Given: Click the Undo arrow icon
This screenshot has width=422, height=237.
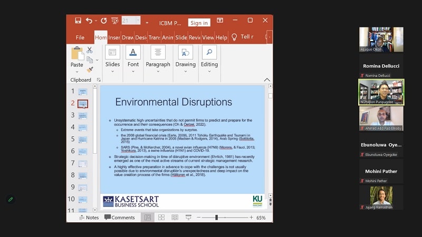Looking at the screenshot, I should pyautogui.click(x=89, y=21).
